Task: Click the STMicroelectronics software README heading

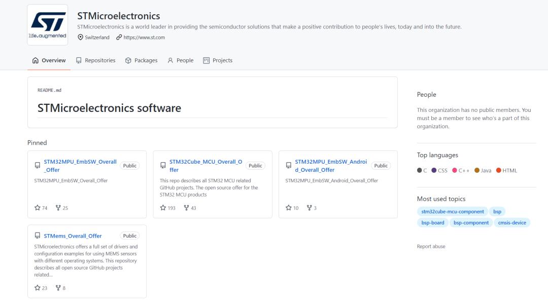Action: (x=110, y=108)
